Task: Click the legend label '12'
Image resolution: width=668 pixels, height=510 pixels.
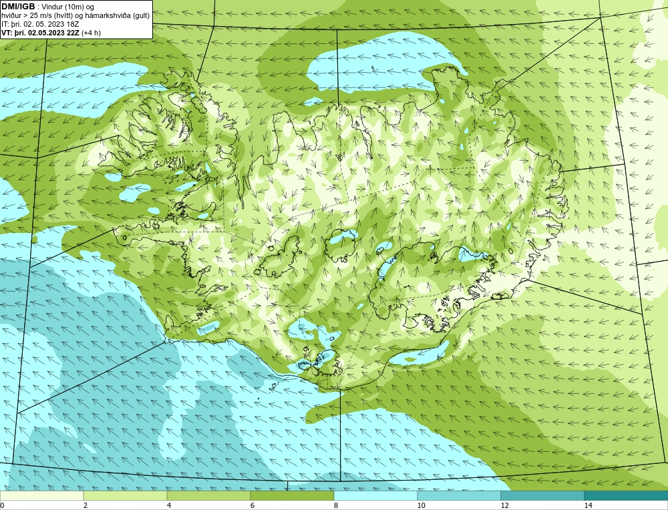Action: (x=505, y=505)
